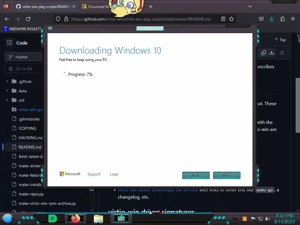Open the Legal link in setup window
The width and height of the screenshot is (300, 225).
pos(114,174)
